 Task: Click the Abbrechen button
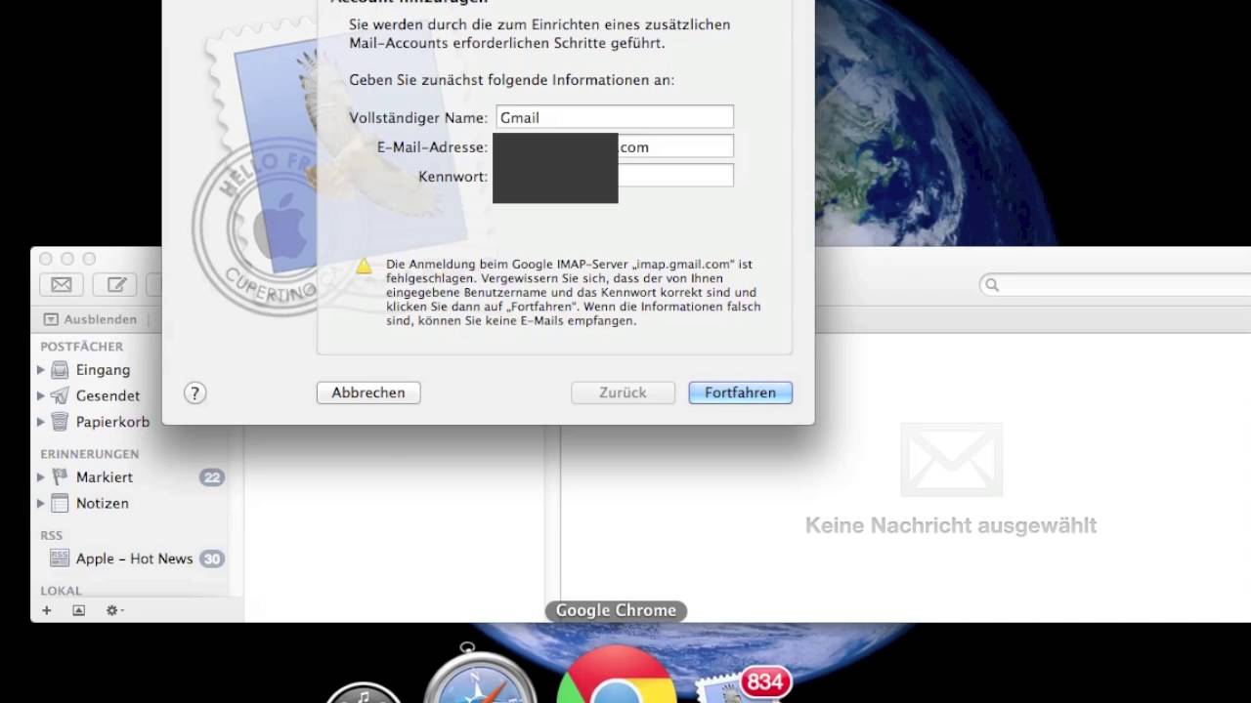click(368, 393)
